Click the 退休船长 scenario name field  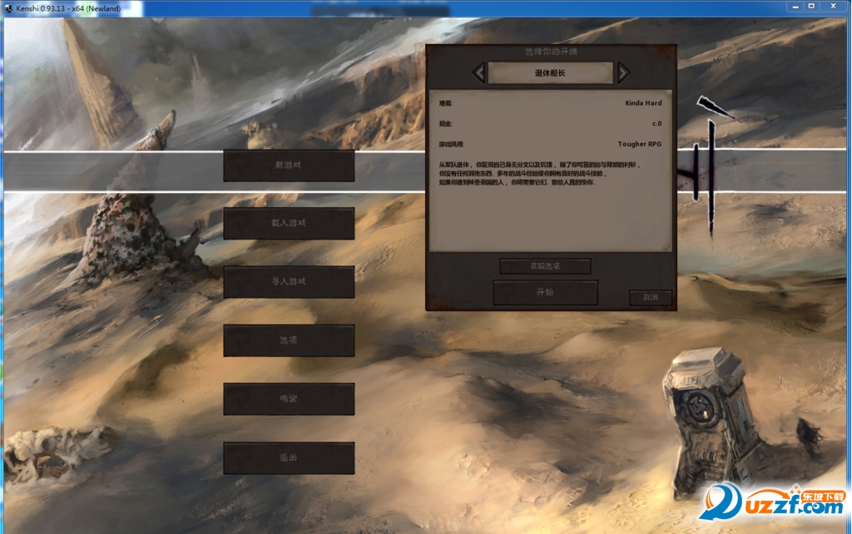[551, 73]
